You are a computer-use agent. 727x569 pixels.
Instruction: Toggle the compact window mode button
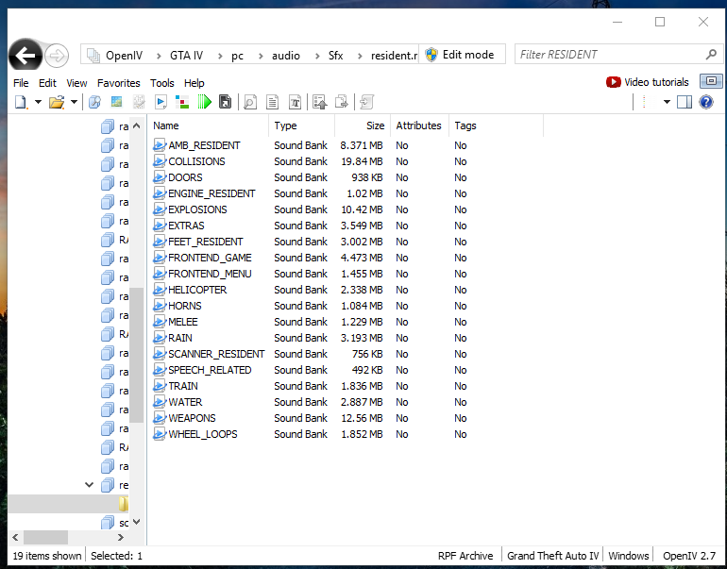(x=711, y=82)
